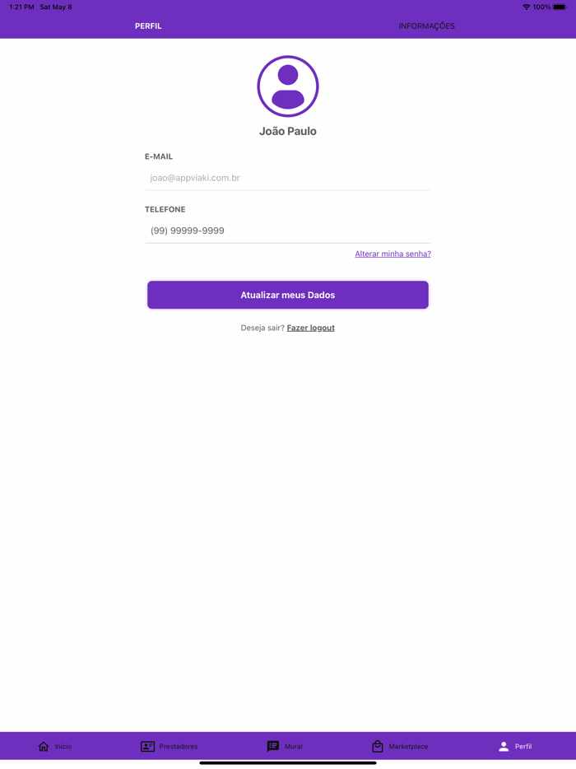Image resolution: width=576 pixels, height=769 pixels.
Task: Click the profile avatar picture
Action: 287,85
